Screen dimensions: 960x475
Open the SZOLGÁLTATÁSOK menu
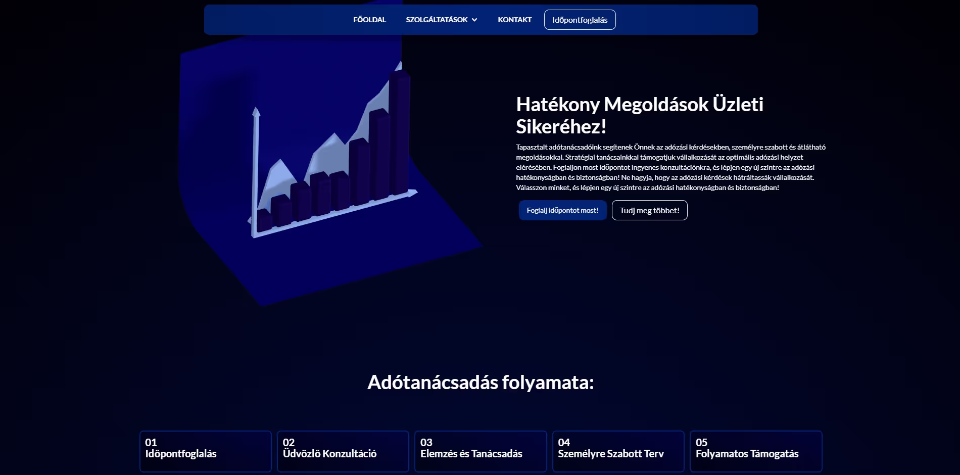point(441,20)
